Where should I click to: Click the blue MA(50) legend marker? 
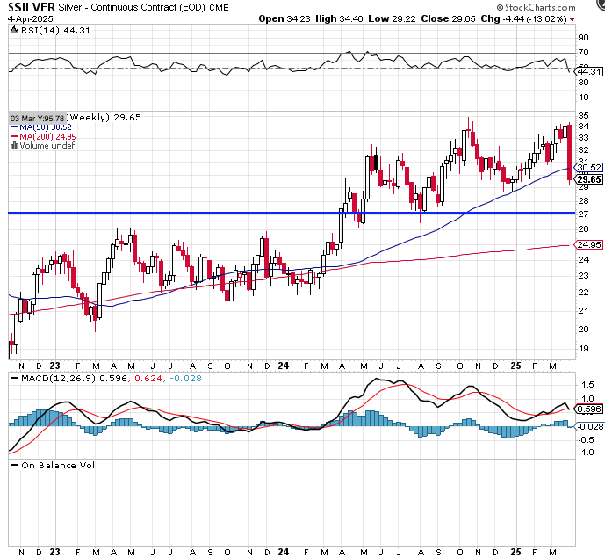pos(13,127)
